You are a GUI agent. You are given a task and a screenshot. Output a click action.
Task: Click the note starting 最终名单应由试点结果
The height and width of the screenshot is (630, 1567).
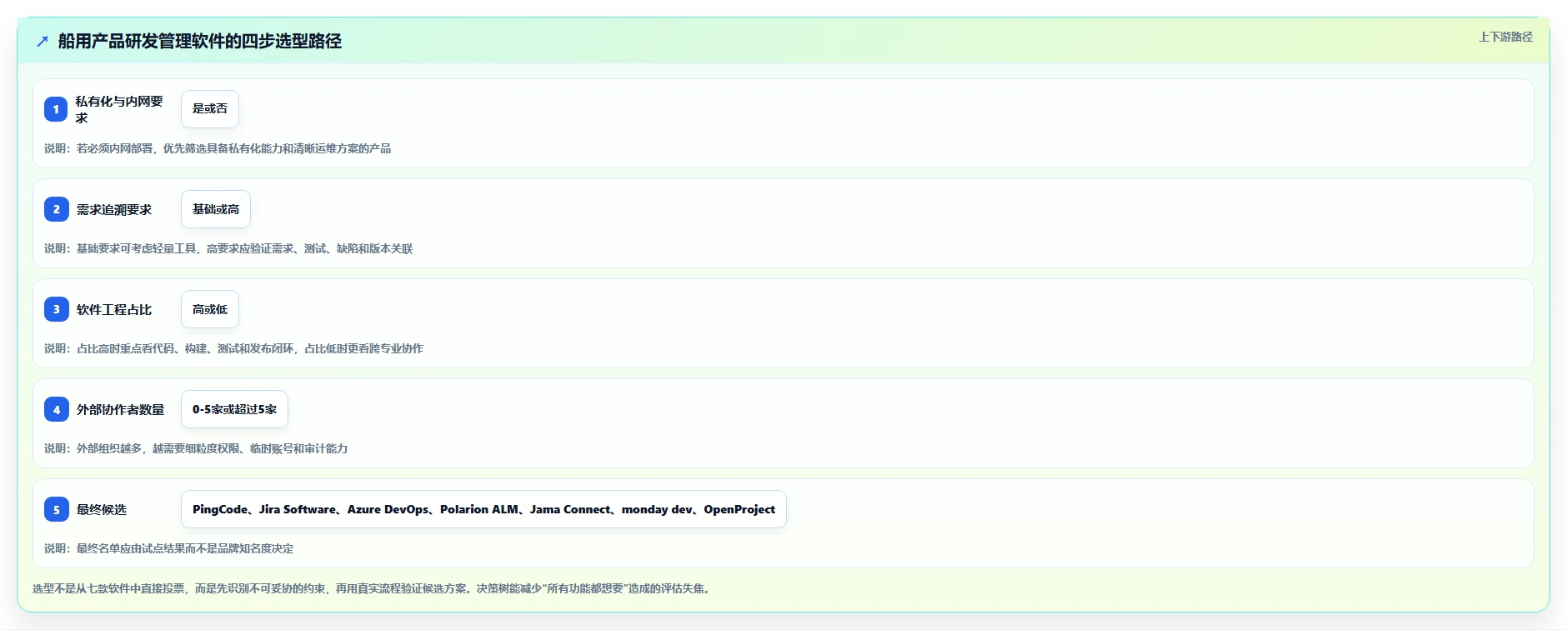coord(169,548)
